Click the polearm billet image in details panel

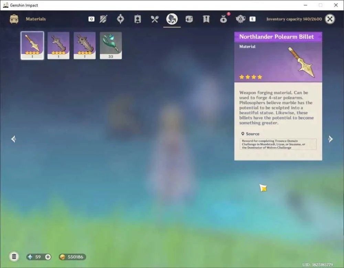[x=302, y=62]
